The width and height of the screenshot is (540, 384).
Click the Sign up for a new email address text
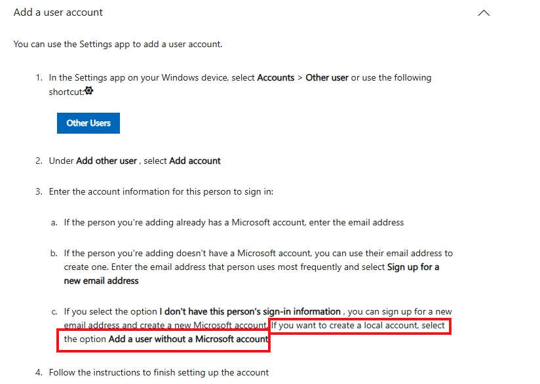pos(252,274)
